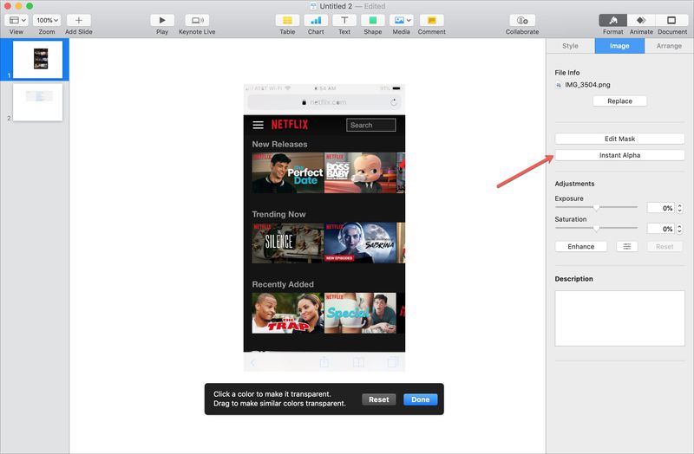Open the Animate inspector icon
Image resolution: width=694 pixels, height=454 pixels.
(641, 20)
